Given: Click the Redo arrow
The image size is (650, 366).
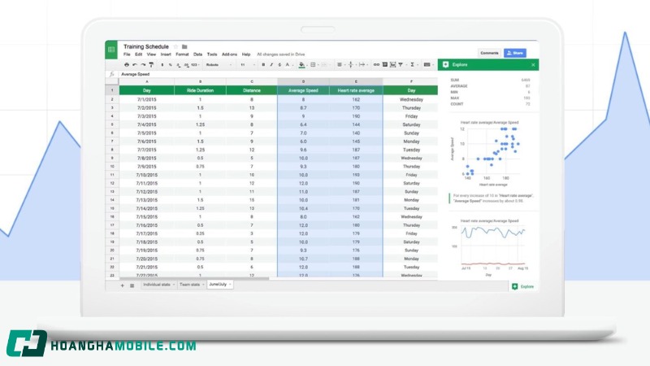Looking at the screenshot, I should point(143,65).
